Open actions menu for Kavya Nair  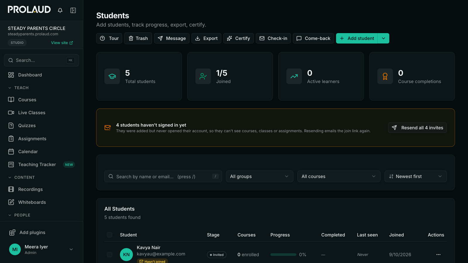438,255
